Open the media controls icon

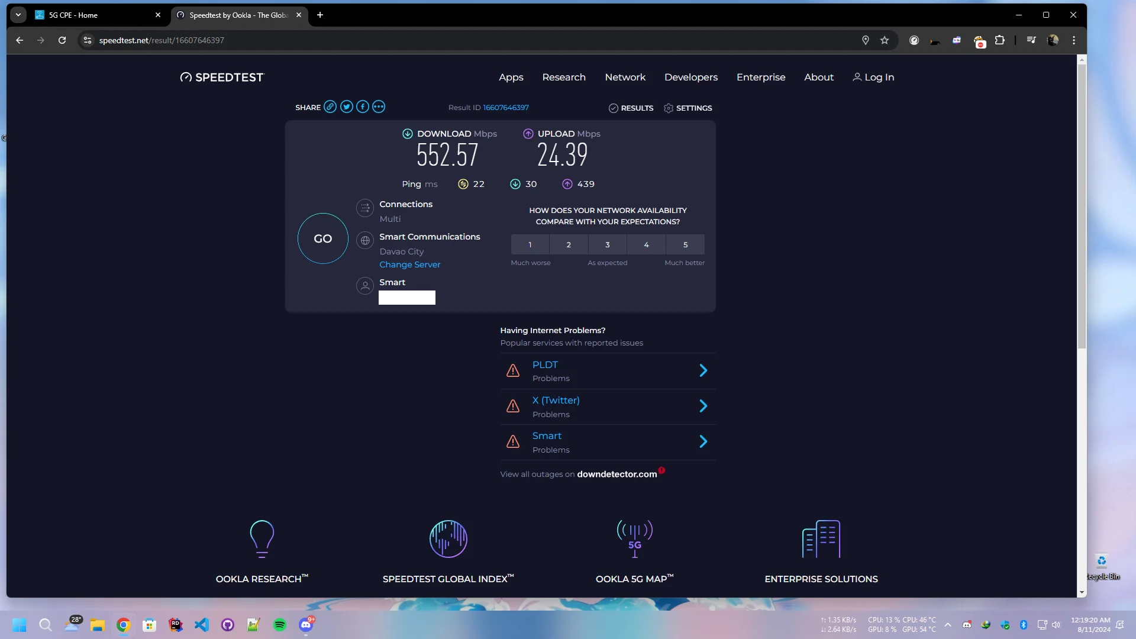coord(1031,40)
